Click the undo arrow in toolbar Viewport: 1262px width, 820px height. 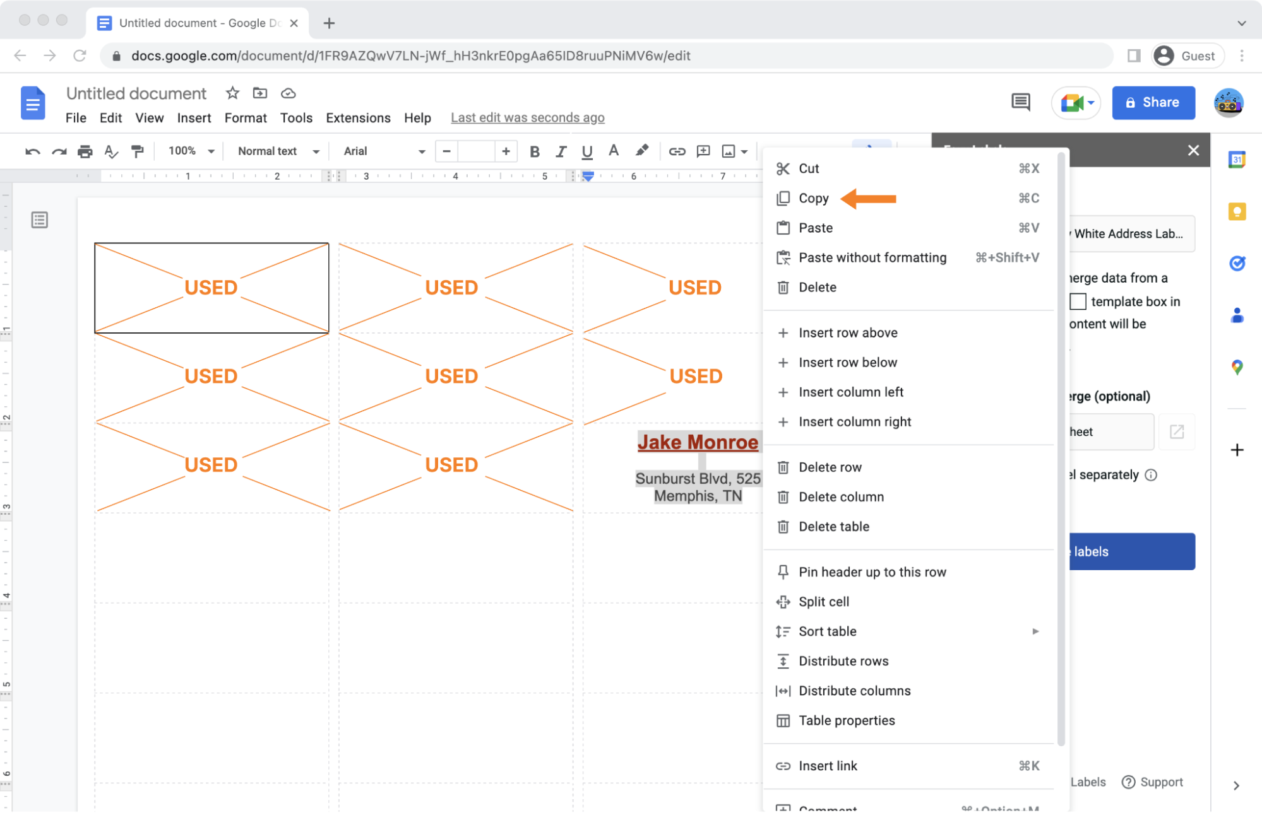click(32, 151)
